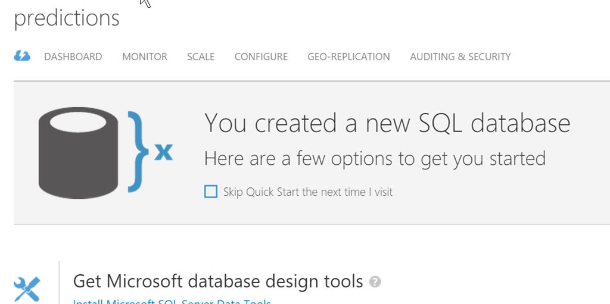610x304 pixels.
Task: Click the 'predictions' database title
Action: [67, 18]
